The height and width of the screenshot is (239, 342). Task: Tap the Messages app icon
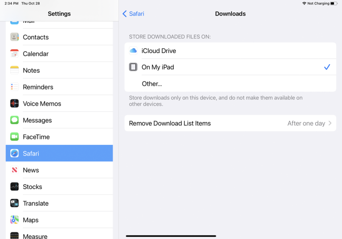pos(15,120)
